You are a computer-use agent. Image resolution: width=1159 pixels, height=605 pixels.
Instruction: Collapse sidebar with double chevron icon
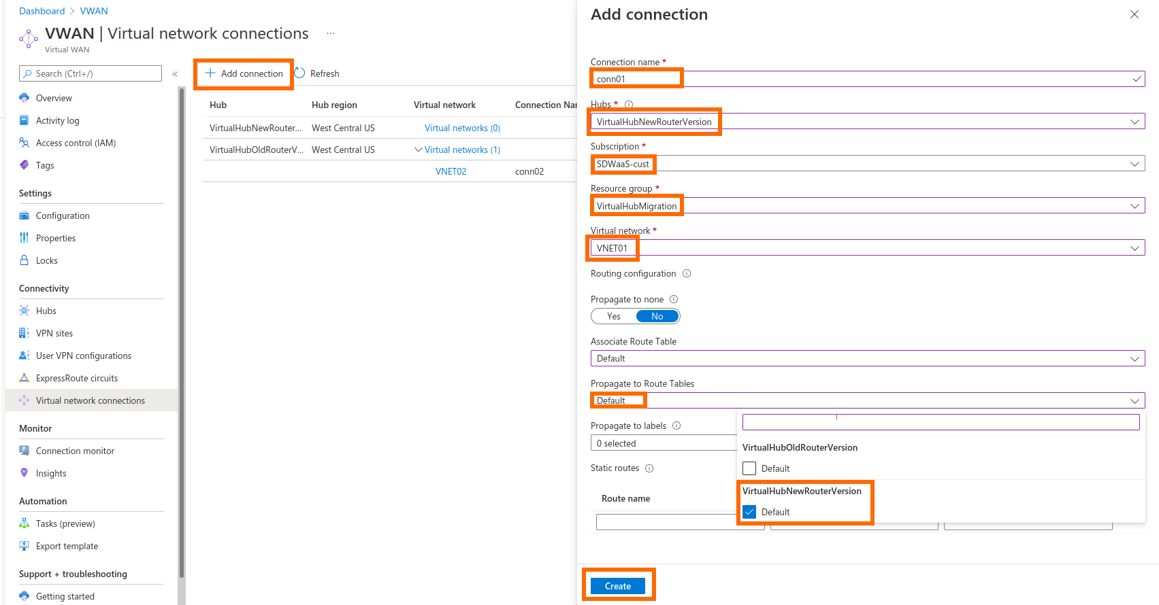coord(175,73)
